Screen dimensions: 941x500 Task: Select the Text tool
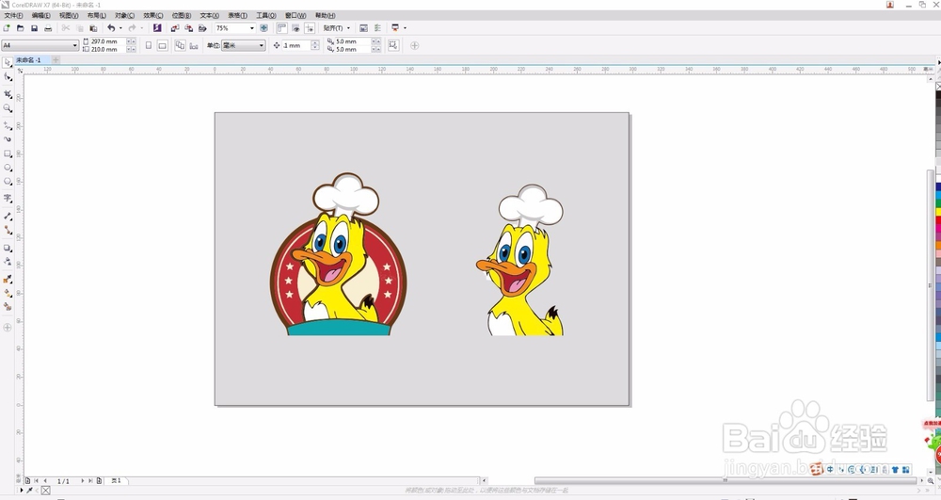point(8,198)
